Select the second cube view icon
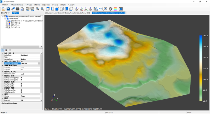This screenshot has width=210, height=114. click(52, 9)
